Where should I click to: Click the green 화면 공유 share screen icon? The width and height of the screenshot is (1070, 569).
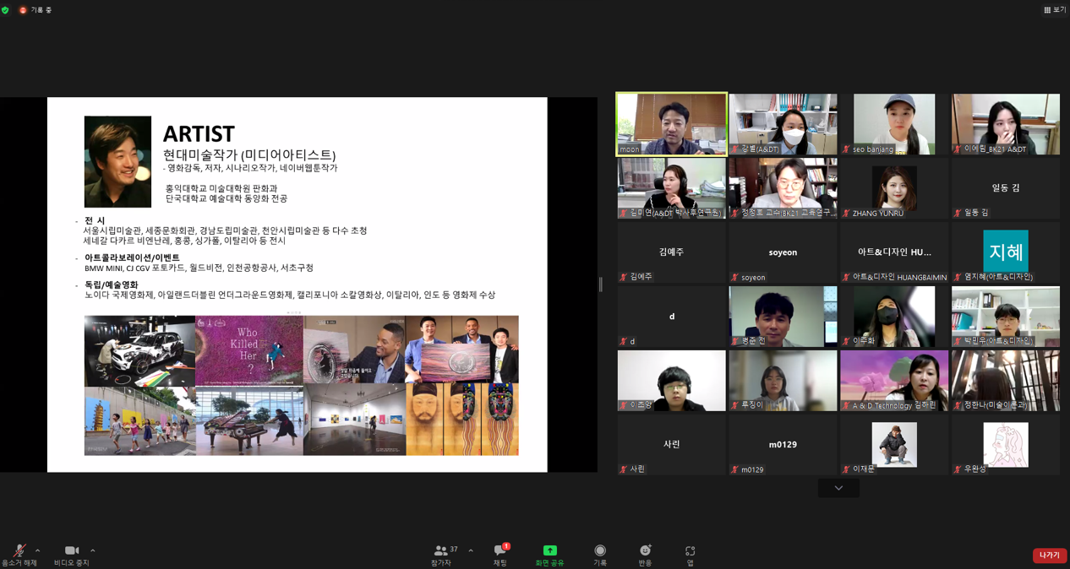coord(549,550)
